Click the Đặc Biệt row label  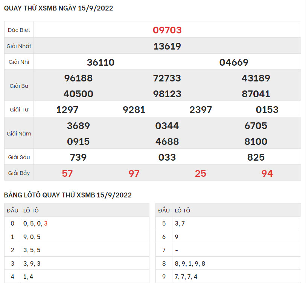19,30
